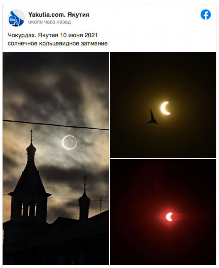Open the 'около часа назад' timestamp link
Image resolution: width=219 pixels, height=268 pixels.
(49, 22)
